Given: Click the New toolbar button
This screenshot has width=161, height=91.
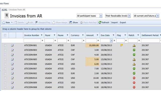Looking at the screenshot, I should (x=6, y=22).
